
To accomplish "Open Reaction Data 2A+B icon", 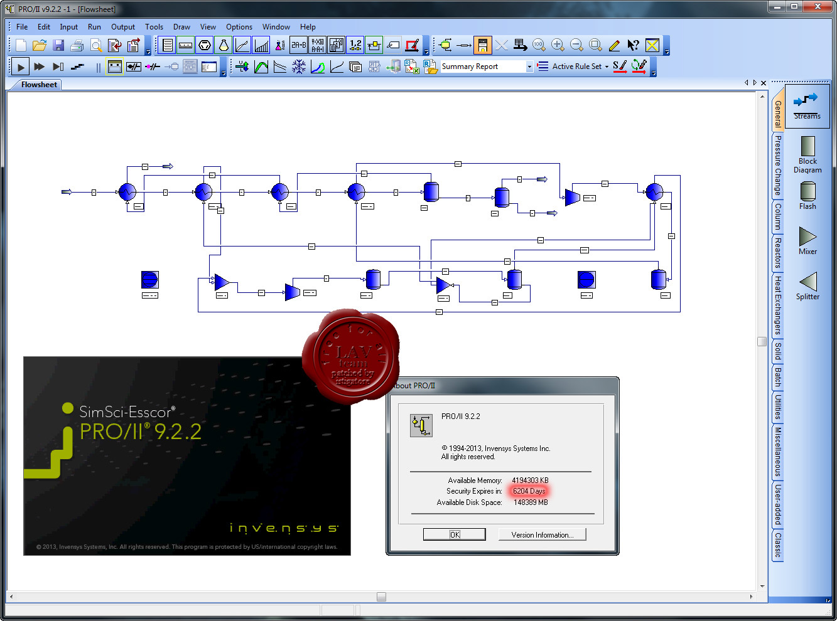I will click(299, 45).
